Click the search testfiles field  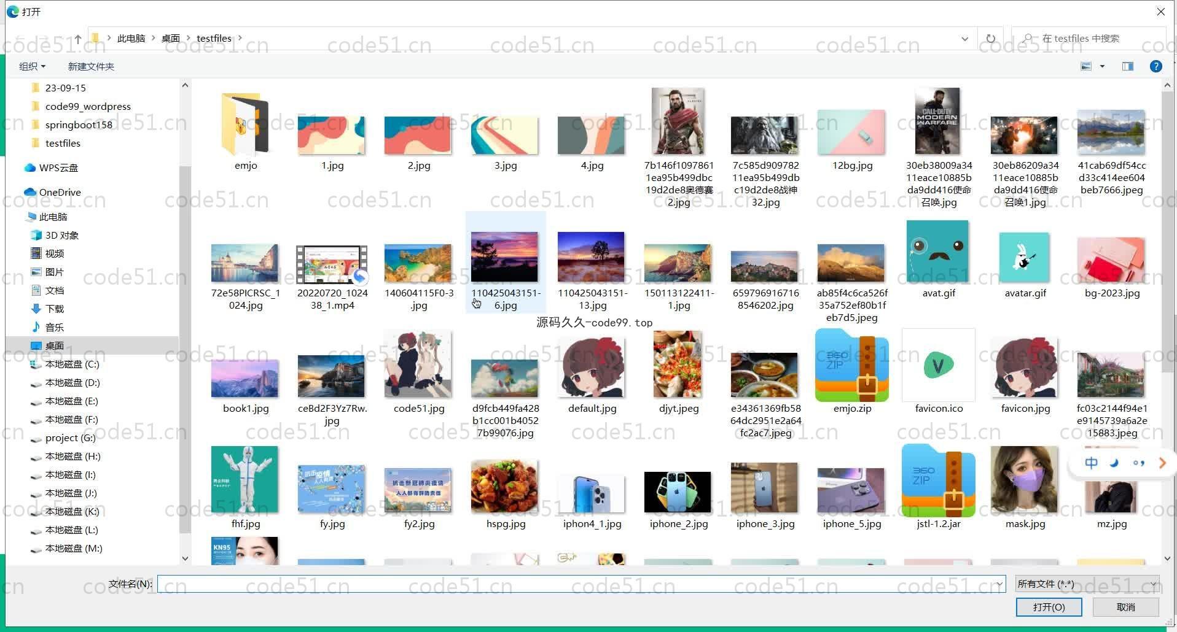pyautogui.click(x=1088, y=39)
